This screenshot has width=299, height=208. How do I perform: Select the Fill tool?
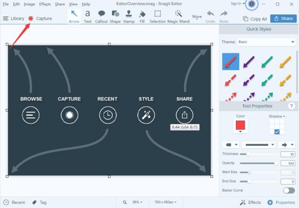click(142, 17)
